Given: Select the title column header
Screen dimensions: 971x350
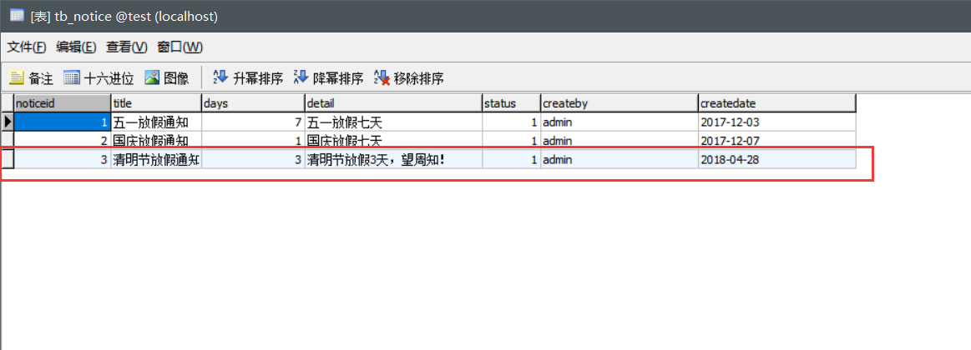Looking at the screenshot, I should coord(156,103).
